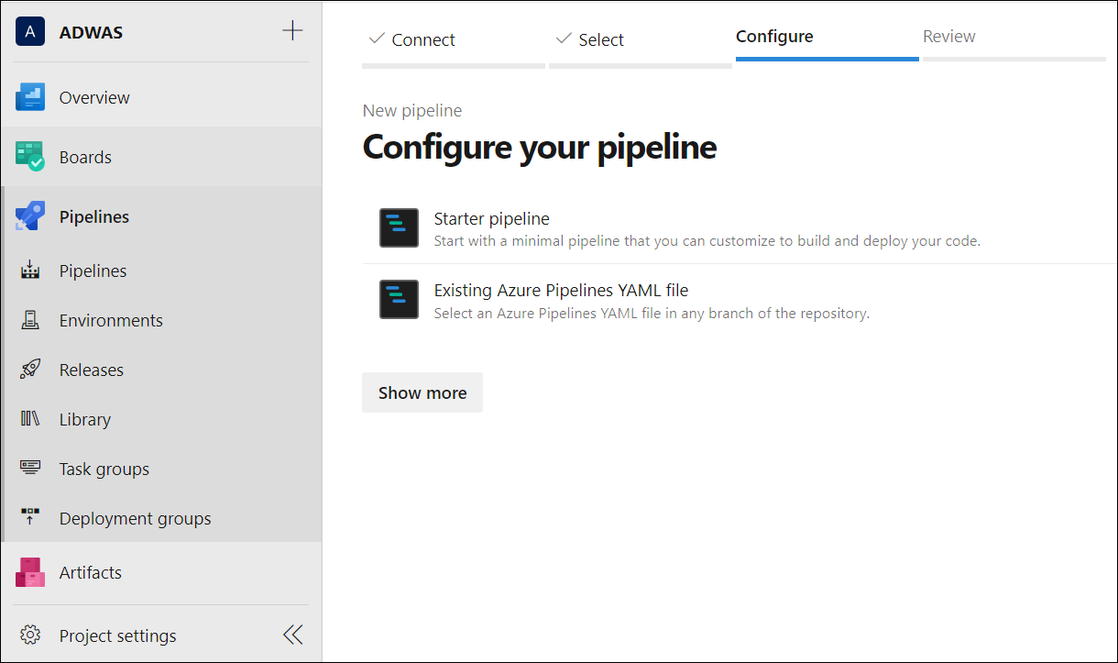Open the Overview section
This screenshot has height=663, width=1118.
click(94, 96)
